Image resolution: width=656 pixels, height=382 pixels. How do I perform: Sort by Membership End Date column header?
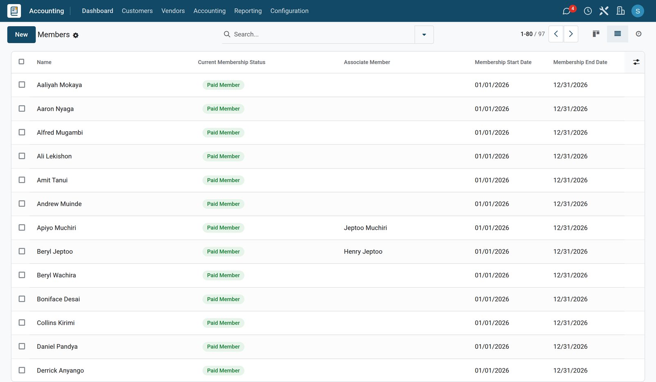pyautogui.click(x=580, y=62)
